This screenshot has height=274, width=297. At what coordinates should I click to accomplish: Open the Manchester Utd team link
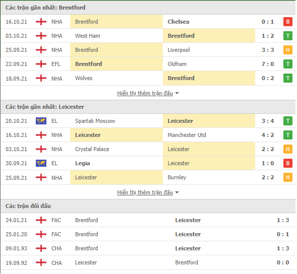[x=187, y=135]
